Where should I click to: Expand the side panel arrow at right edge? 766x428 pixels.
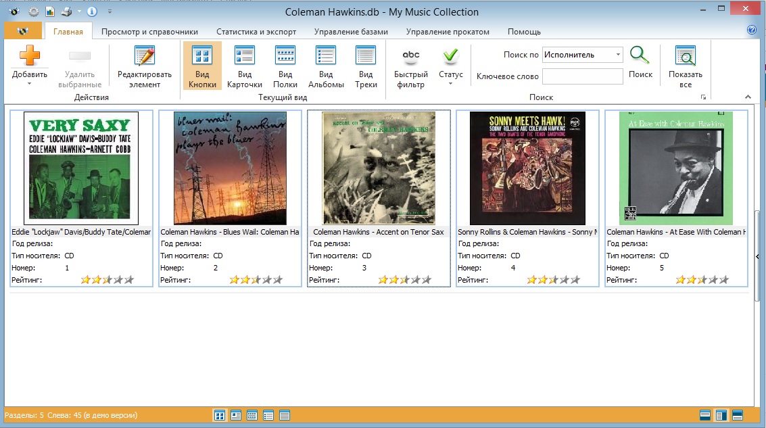click(x=758, y=256)
